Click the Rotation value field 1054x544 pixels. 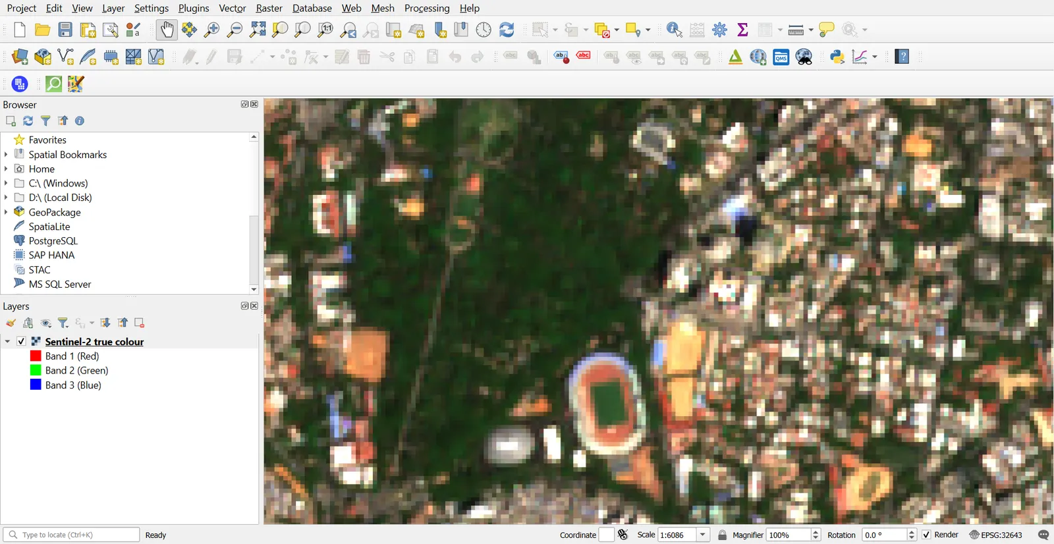pyautogui.click(x=885, y=535)
